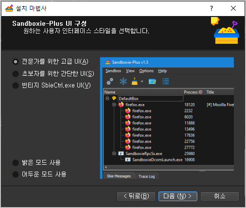Open the Help menu in preview
The height and width of the screenshot is (208, 246).
pyautogui.click(x=162, y=71)
